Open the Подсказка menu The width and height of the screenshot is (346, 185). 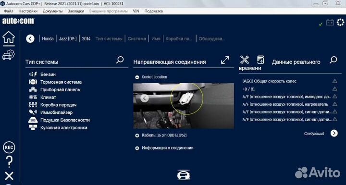pyautogui.click(x=154, y=11)
